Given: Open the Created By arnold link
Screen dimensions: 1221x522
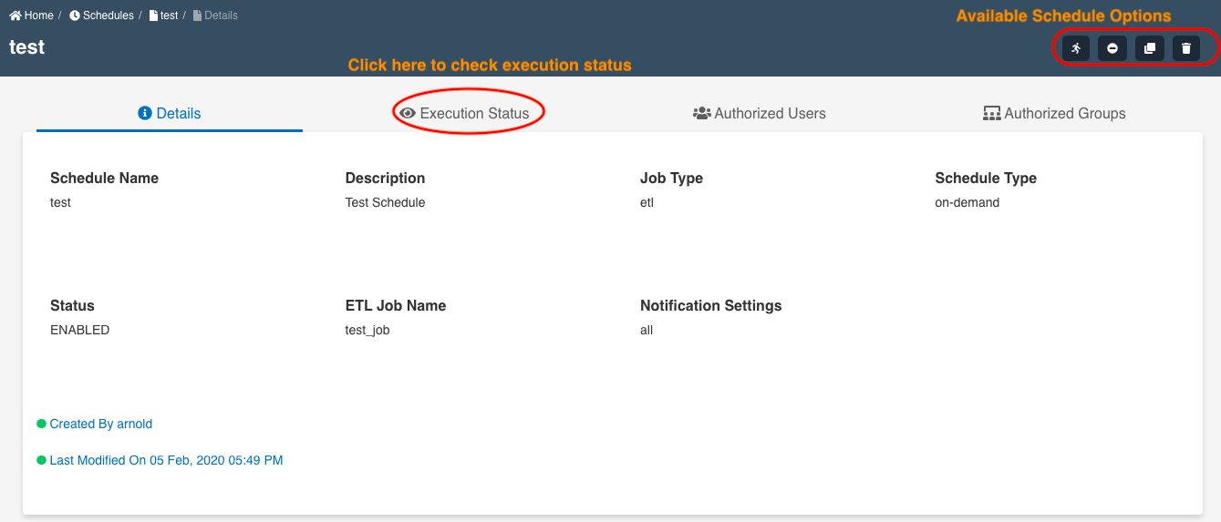Looking at the screenshot, I should pos(100,424).
